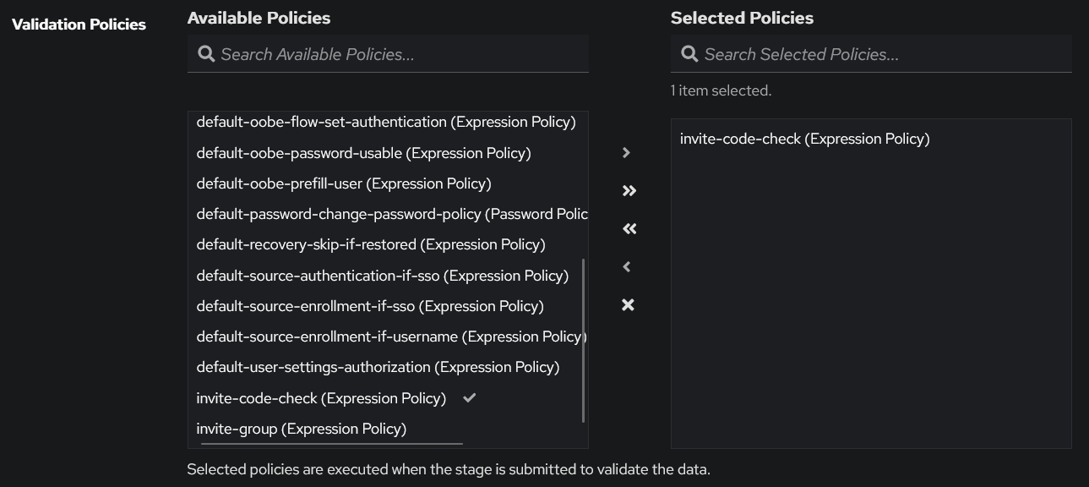
Task: Click the magnifier icon in Selected Policies search
Action: pos(689,53)
